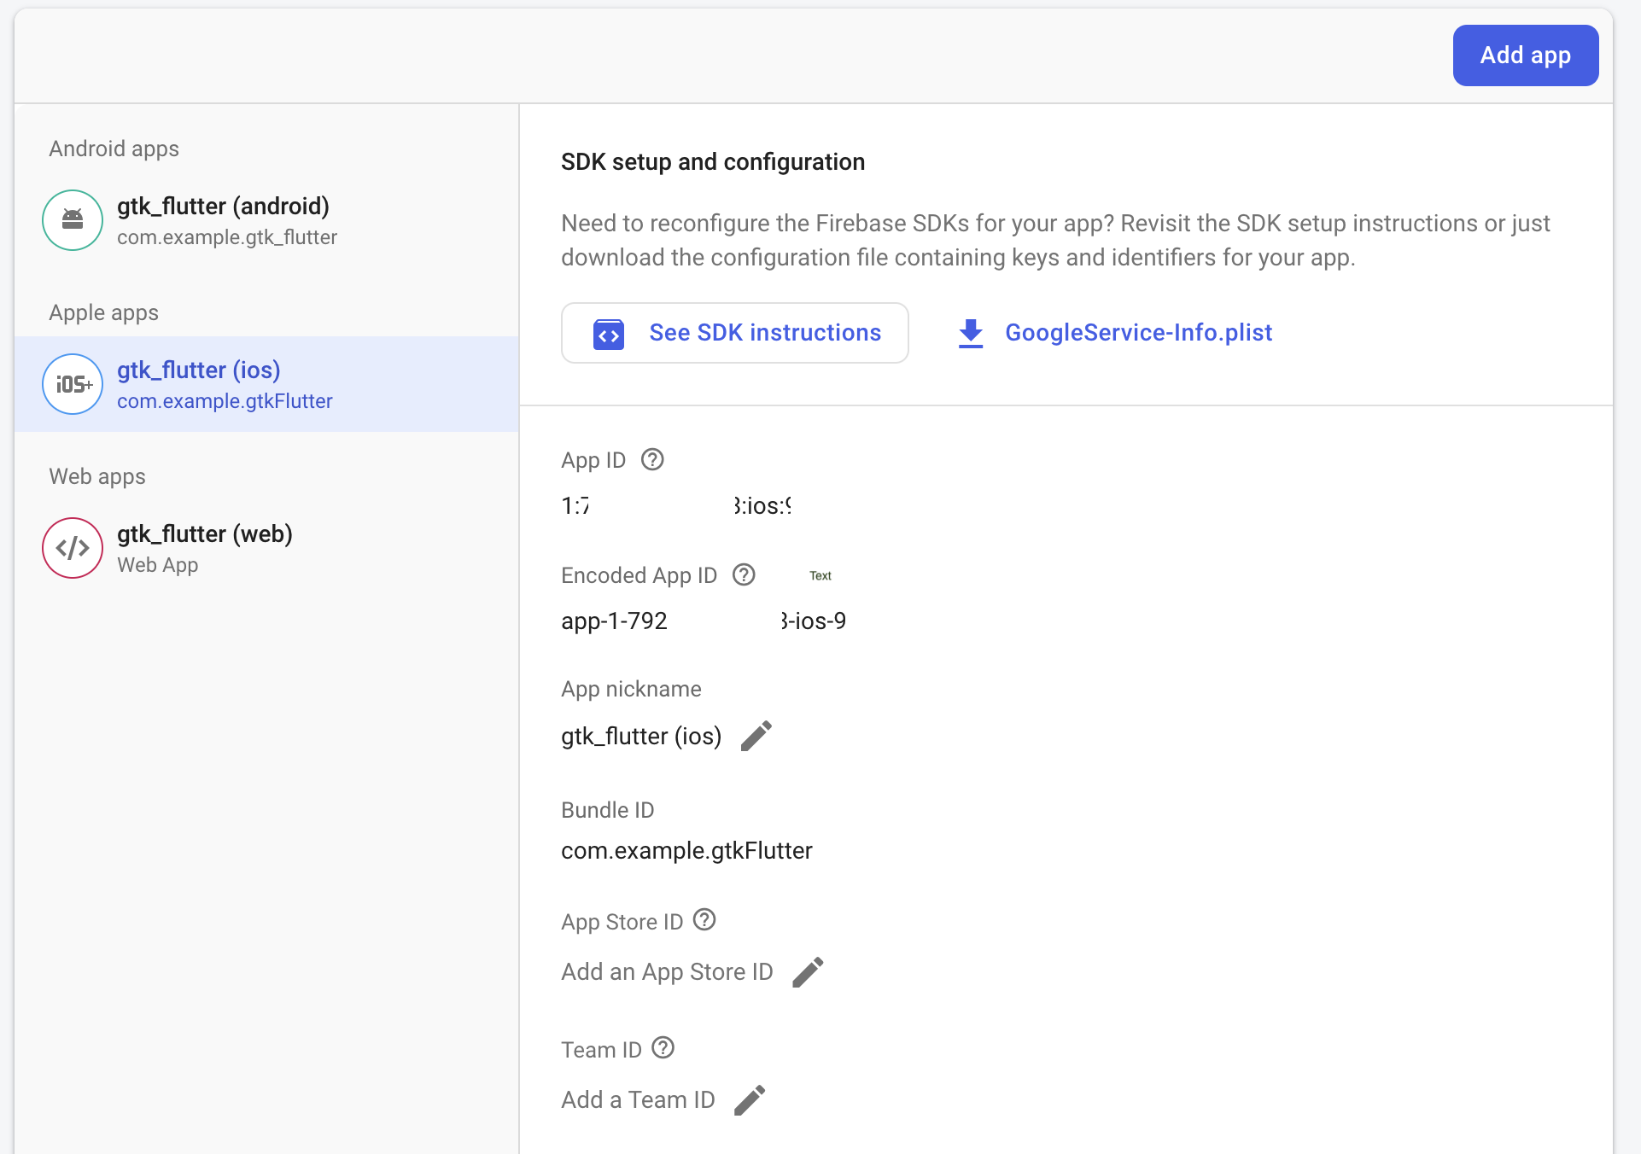Click the SDK setup and configuration heading
Image resolution: width=1641 pixels, height=1154 pixels.
(x=713, y=162)
